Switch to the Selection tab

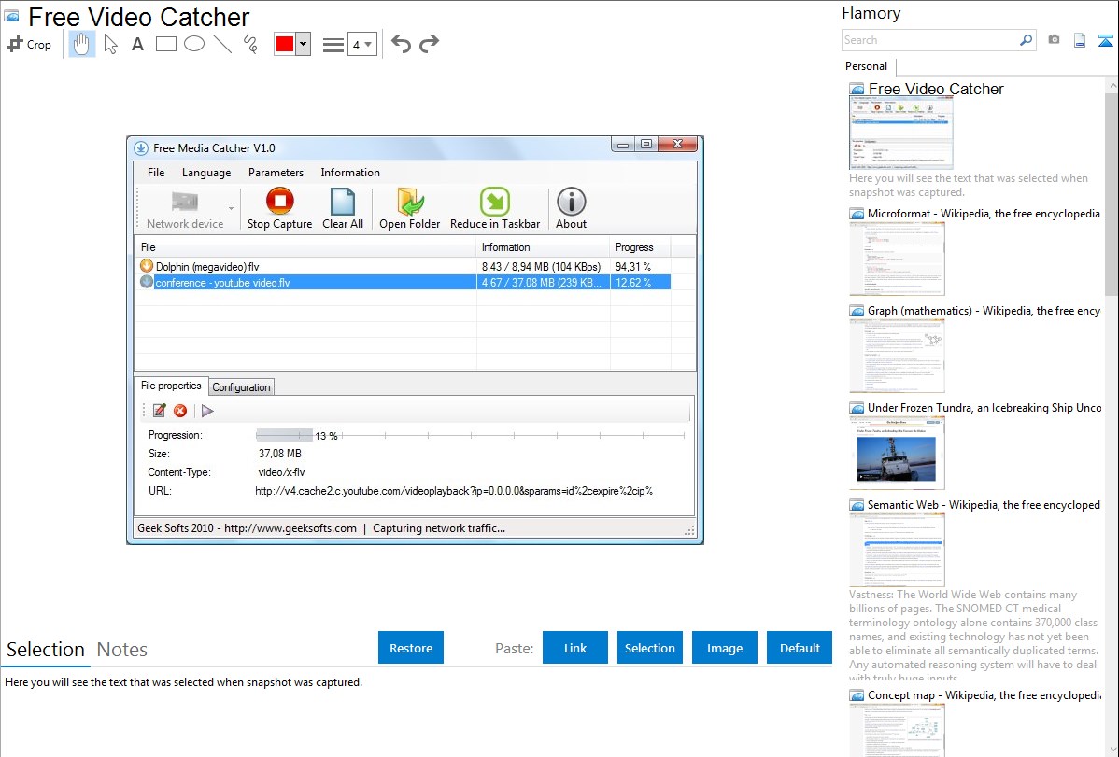tap(45, 650)
